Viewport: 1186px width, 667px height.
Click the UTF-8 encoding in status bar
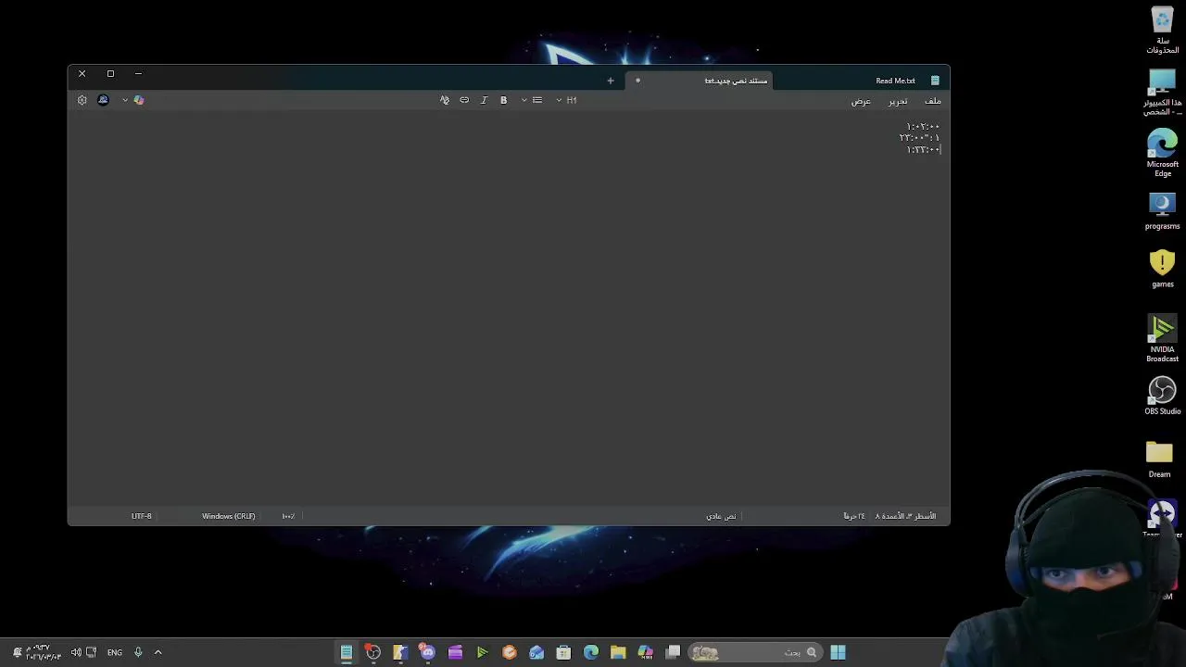[142, 516]
